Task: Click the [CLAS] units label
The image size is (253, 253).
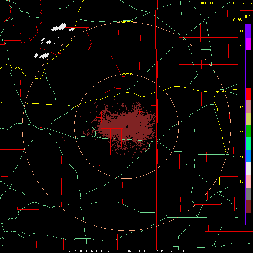Action: [238, 19]
